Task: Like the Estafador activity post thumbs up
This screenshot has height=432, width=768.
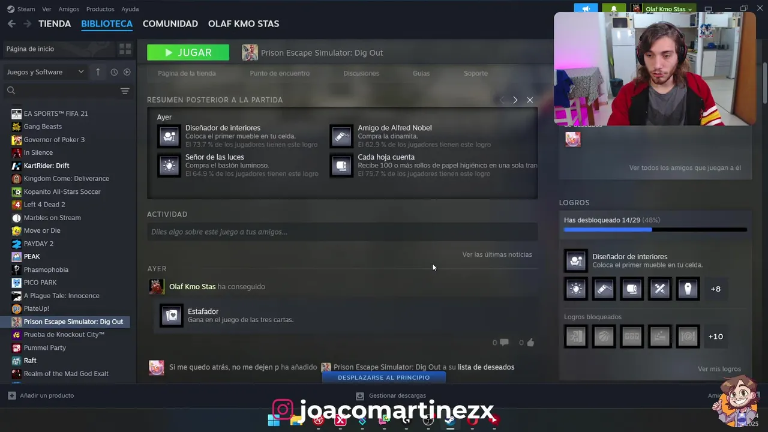Action: (x=530, y=343)
